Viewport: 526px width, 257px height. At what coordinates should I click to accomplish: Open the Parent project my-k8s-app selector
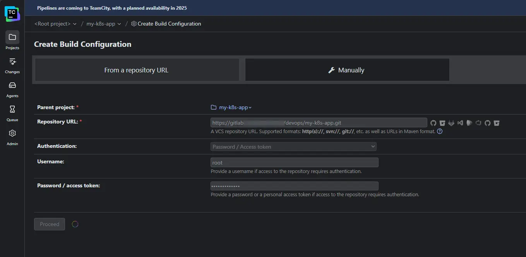pyautogui.click(x=231, y=108)
